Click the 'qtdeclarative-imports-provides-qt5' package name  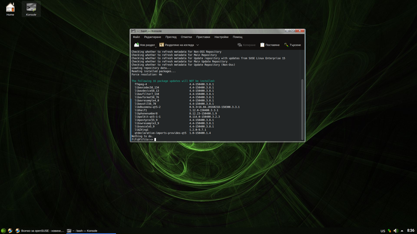coord(161,133)
